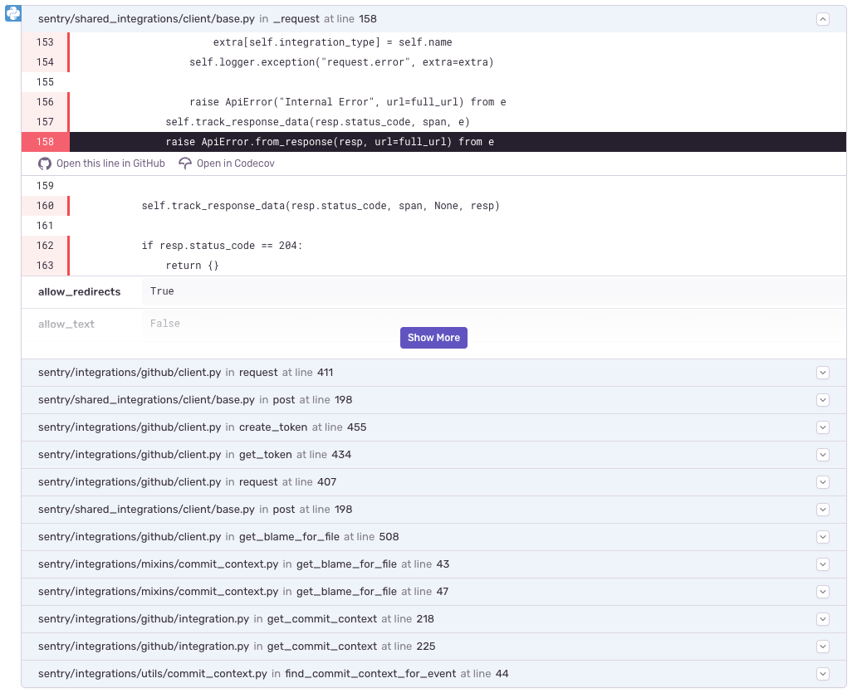Click line number 153

(45, 42)
